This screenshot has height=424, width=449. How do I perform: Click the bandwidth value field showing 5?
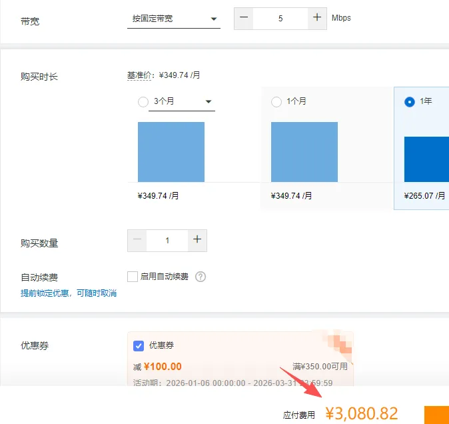[x=280, y=19]
